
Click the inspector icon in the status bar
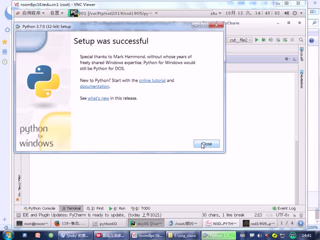click(301, 215)
